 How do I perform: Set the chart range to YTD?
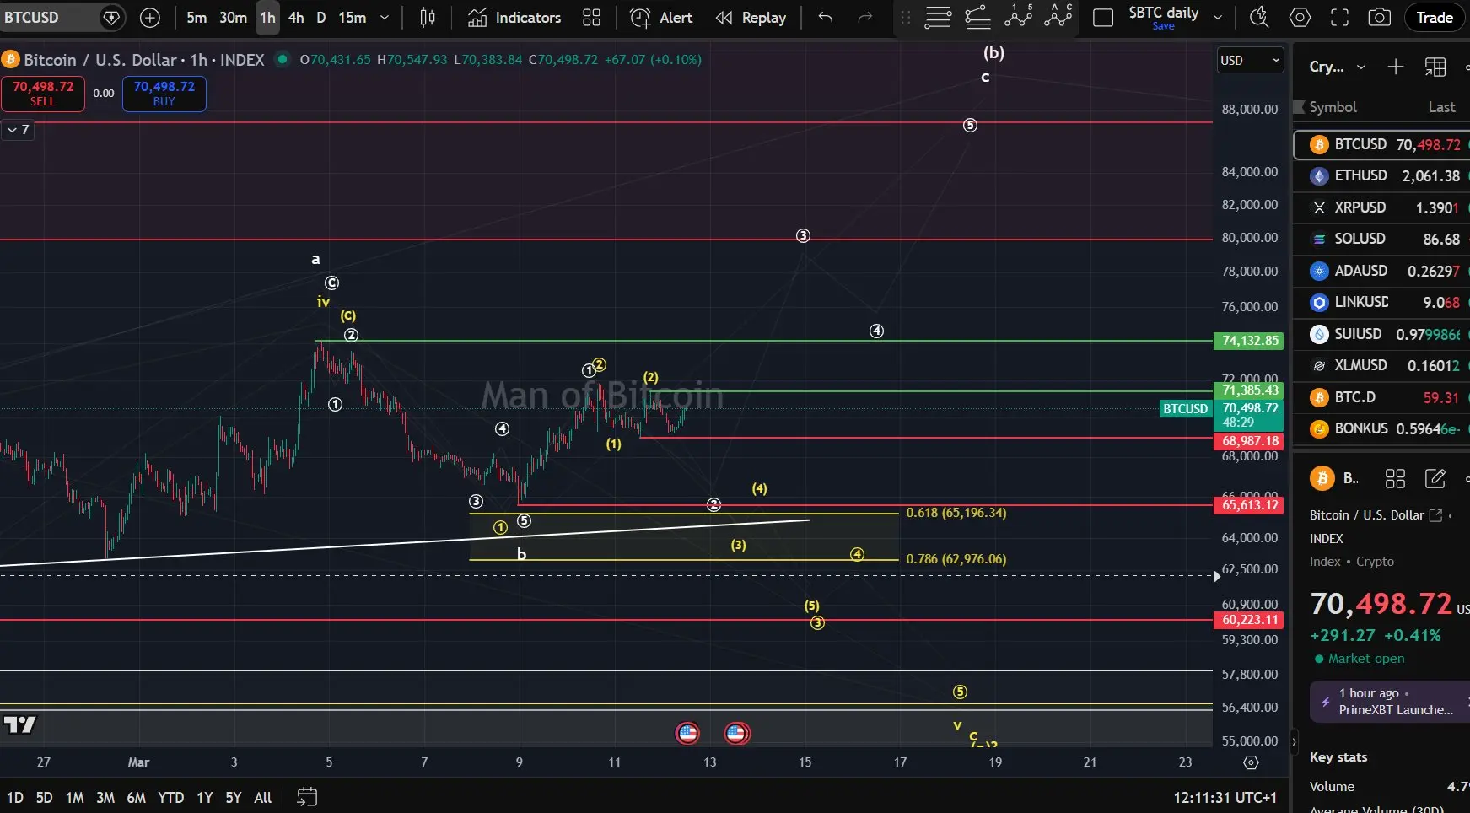click(170, 797)
